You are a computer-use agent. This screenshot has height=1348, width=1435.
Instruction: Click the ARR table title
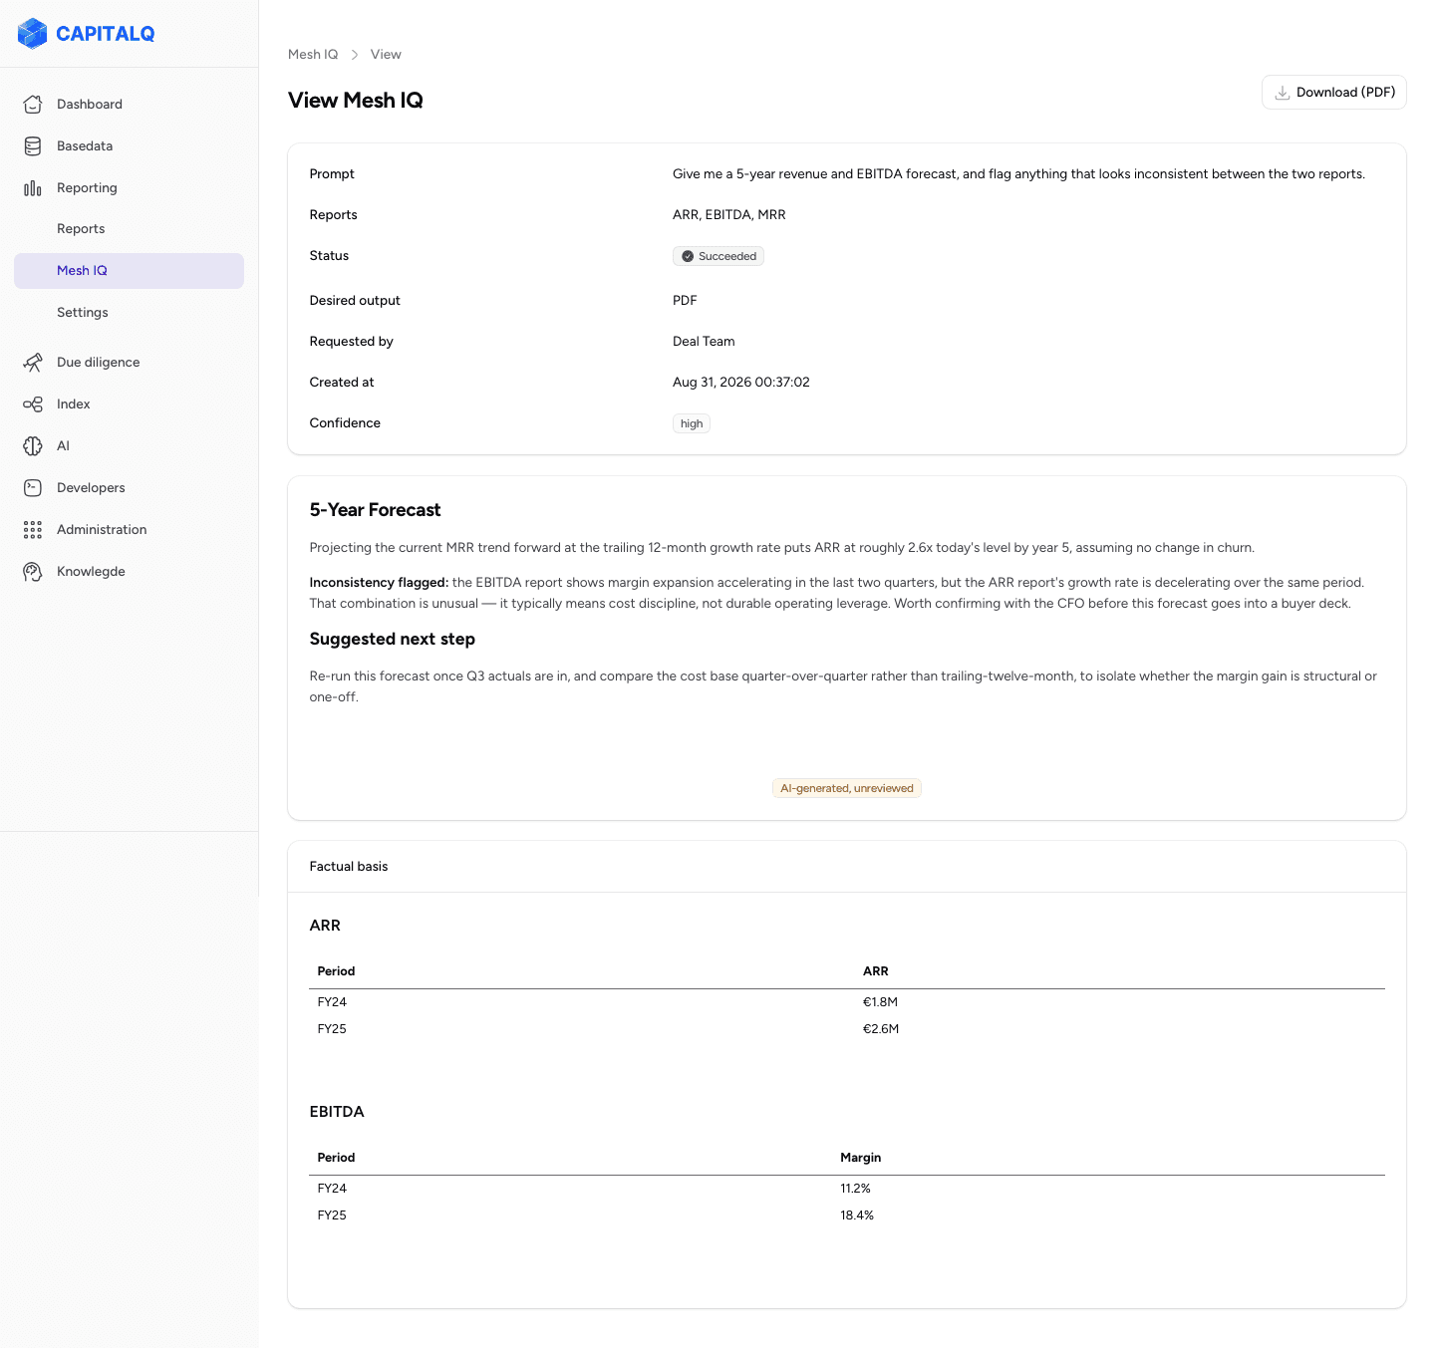click(x=325, y=925)
